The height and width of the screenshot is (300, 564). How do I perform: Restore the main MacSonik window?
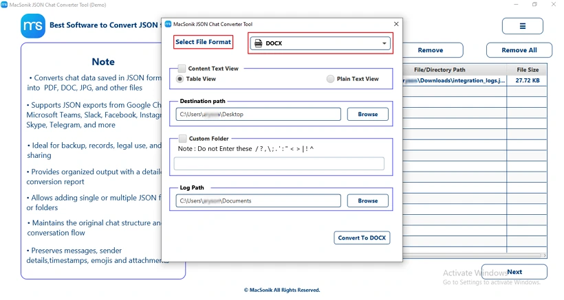click(x=534, y=5)
